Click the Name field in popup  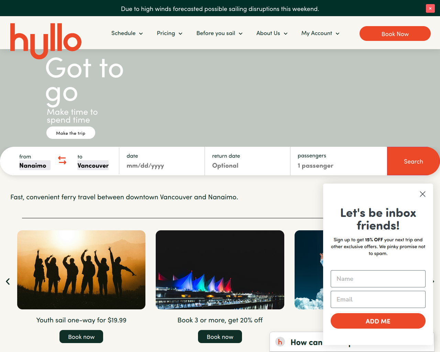(x=378, y=279)
